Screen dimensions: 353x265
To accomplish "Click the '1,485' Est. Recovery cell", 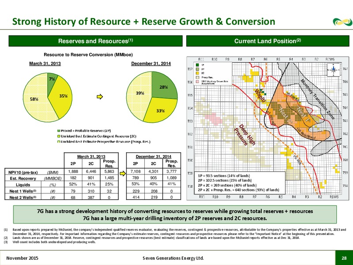I will (109, 178).
